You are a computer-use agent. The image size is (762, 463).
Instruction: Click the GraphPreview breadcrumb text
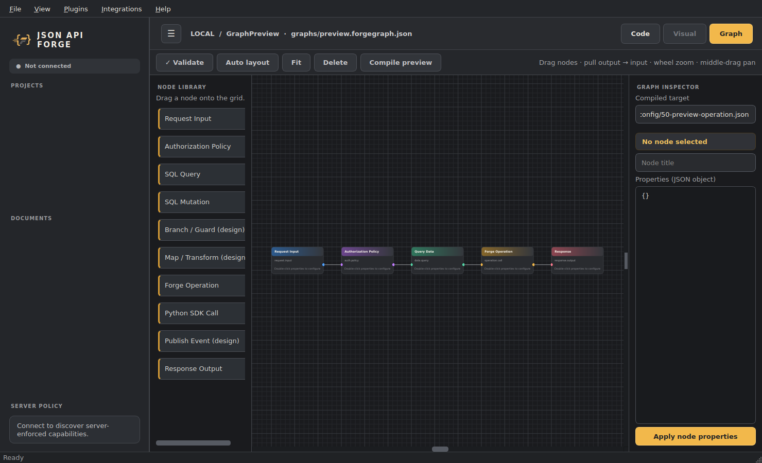[252, 33]
